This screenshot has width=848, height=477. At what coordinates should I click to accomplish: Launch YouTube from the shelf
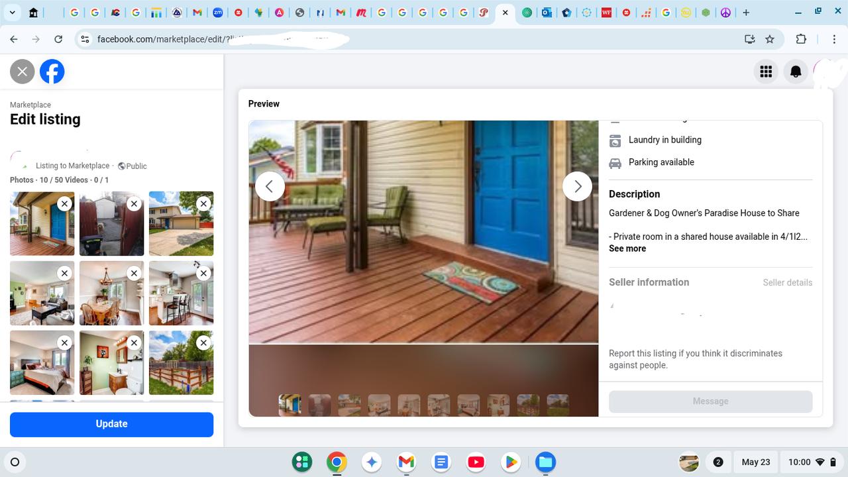pos(476,462)
